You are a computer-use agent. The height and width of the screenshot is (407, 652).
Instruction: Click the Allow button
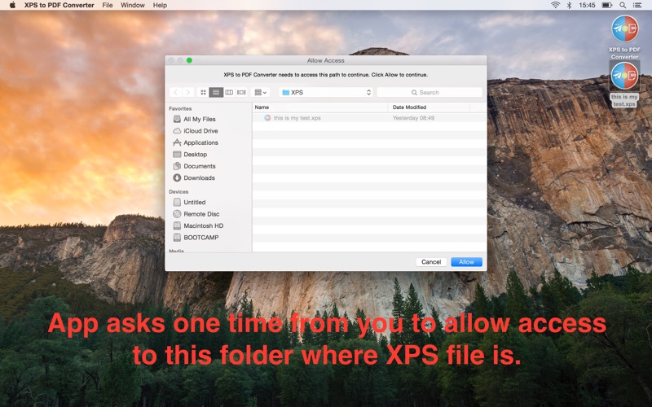(466, 262)
